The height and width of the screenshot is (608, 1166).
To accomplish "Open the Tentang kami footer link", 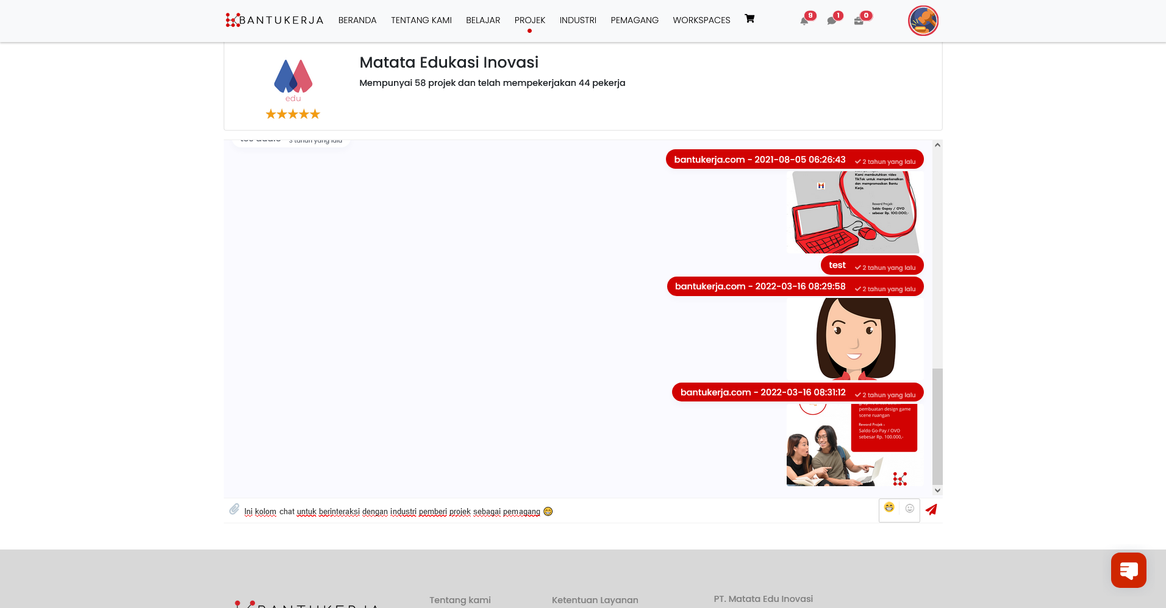I will 460,600.
